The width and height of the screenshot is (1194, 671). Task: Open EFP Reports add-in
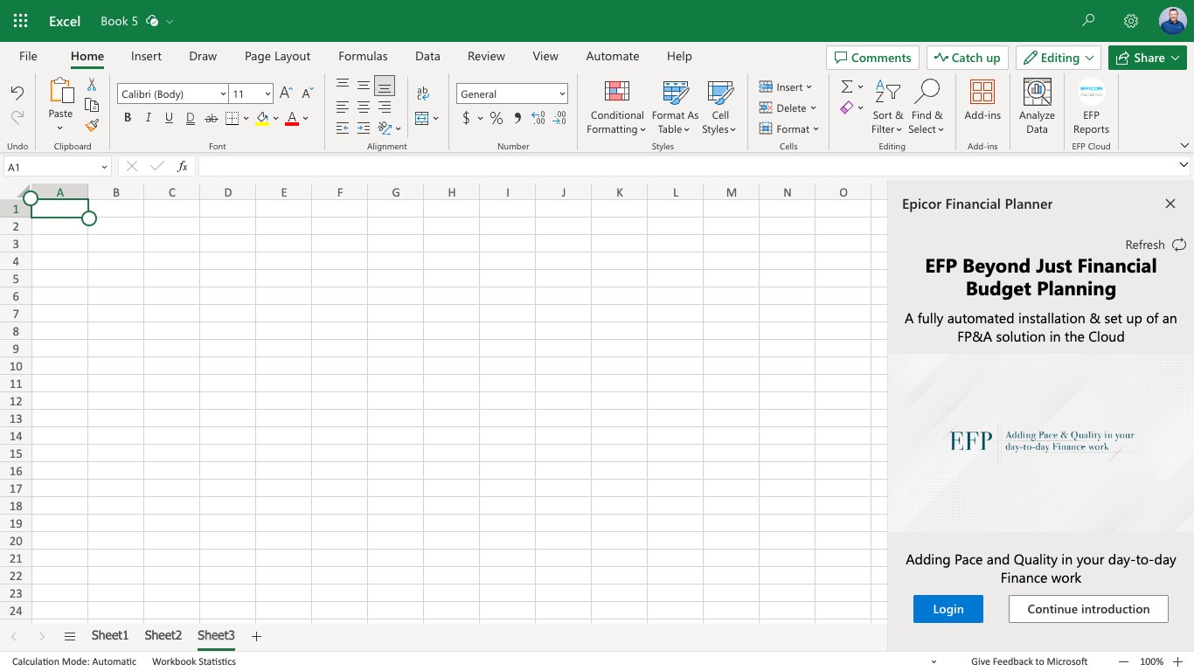pyautogui.click(x=1091, y=106)
